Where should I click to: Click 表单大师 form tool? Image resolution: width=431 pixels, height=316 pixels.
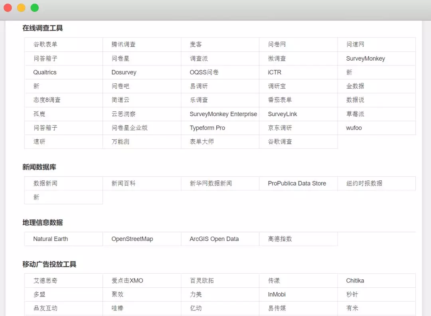(x=202, y=142)
